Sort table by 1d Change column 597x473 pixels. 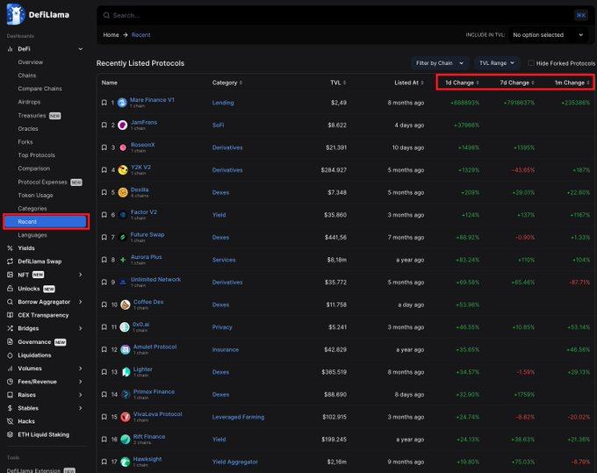click(462, 82)
